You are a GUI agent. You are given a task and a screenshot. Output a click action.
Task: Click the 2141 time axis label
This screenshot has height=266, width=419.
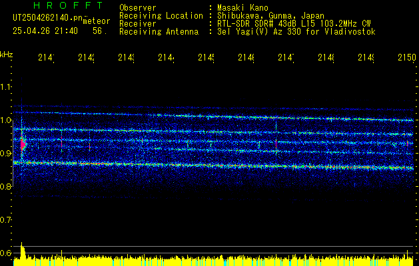pos(46,57)
